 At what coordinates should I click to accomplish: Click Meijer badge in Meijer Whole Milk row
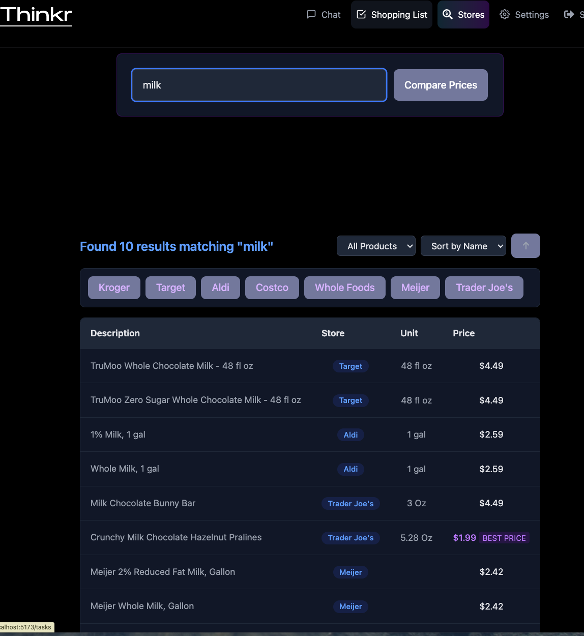pyautogui.click(x=351, y=606)
